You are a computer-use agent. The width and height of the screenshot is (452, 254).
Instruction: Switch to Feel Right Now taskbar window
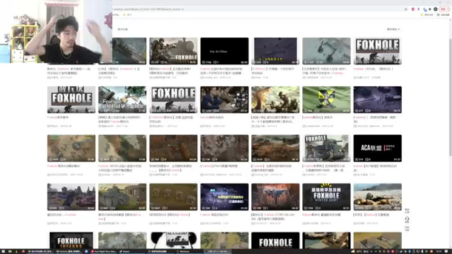[103, 251]
